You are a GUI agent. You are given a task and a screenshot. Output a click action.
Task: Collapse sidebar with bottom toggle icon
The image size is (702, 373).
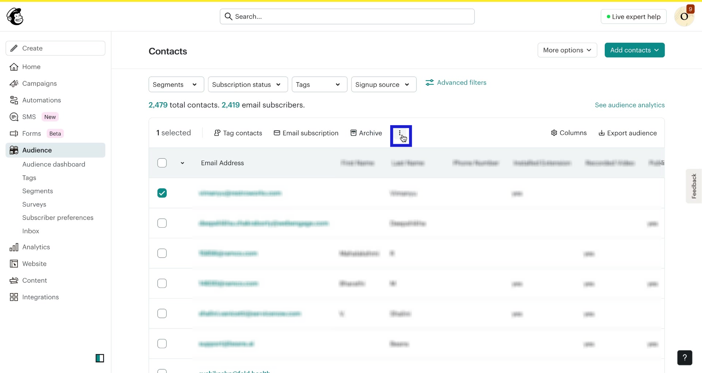point(100,358)
